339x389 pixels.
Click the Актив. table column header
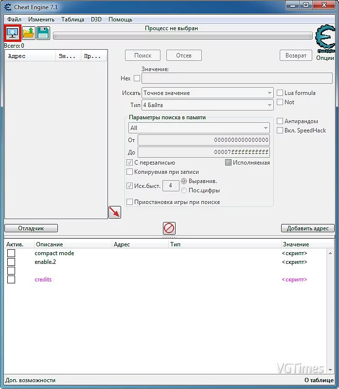tap(19, 244)
